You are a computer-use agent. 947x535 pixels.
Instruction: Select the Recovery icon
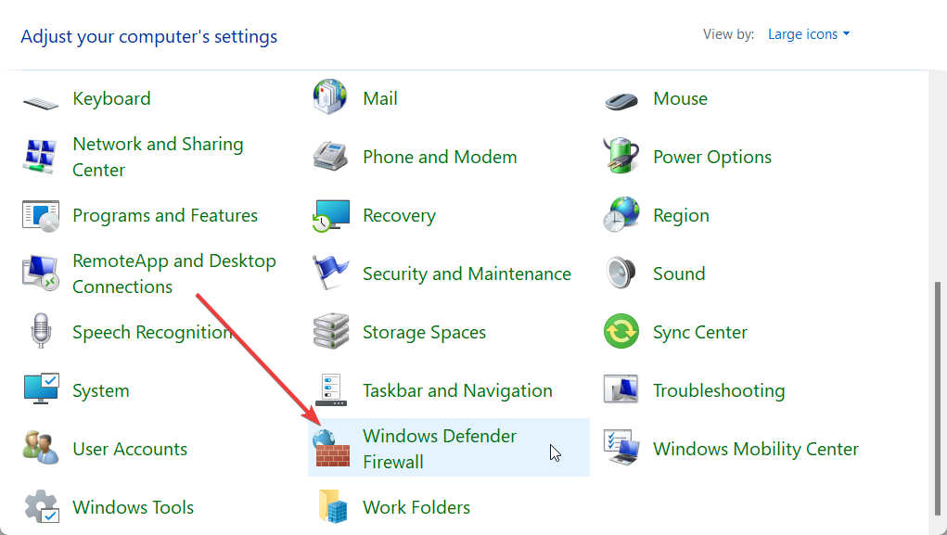(x=399, y=215)
